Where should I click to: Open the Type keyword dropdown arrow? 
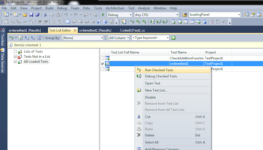168,38
